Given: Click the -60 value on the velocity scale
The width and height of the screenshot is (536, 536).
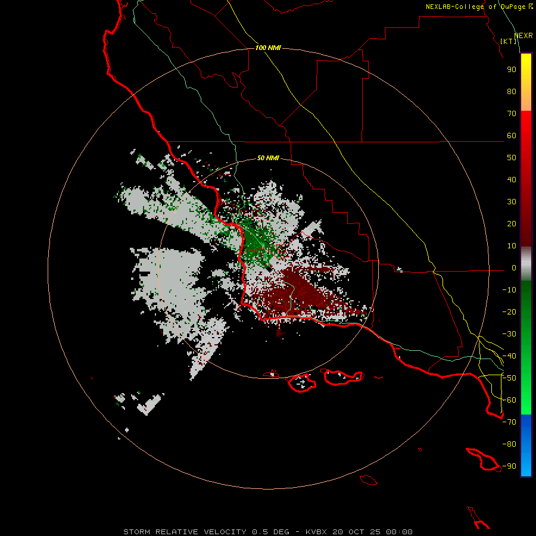Looking at the screenshot, I should coord(509,400).
